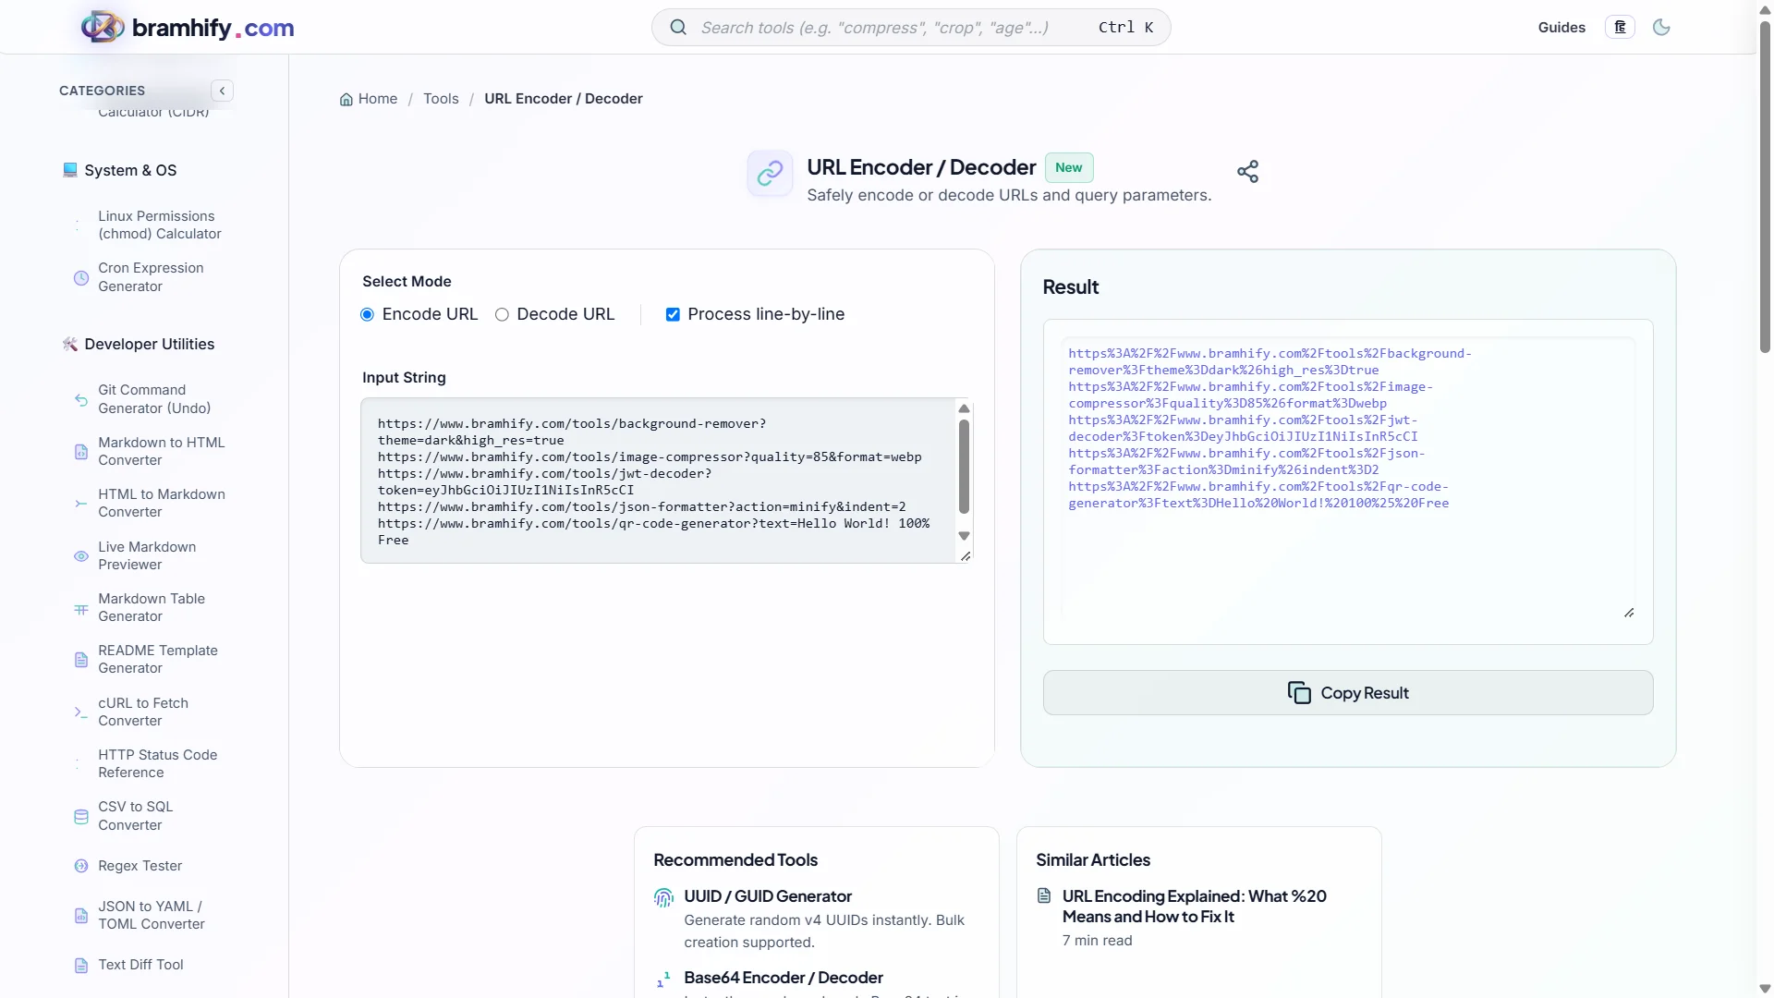This screenshot has height=998, width=1774.
Task: Open Guides in the top navigation
Action: coord(1561,28)
